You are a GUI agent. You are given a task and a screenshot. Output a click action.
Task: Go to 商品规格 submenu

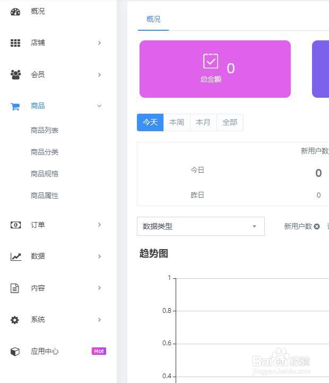click(45, 174)
